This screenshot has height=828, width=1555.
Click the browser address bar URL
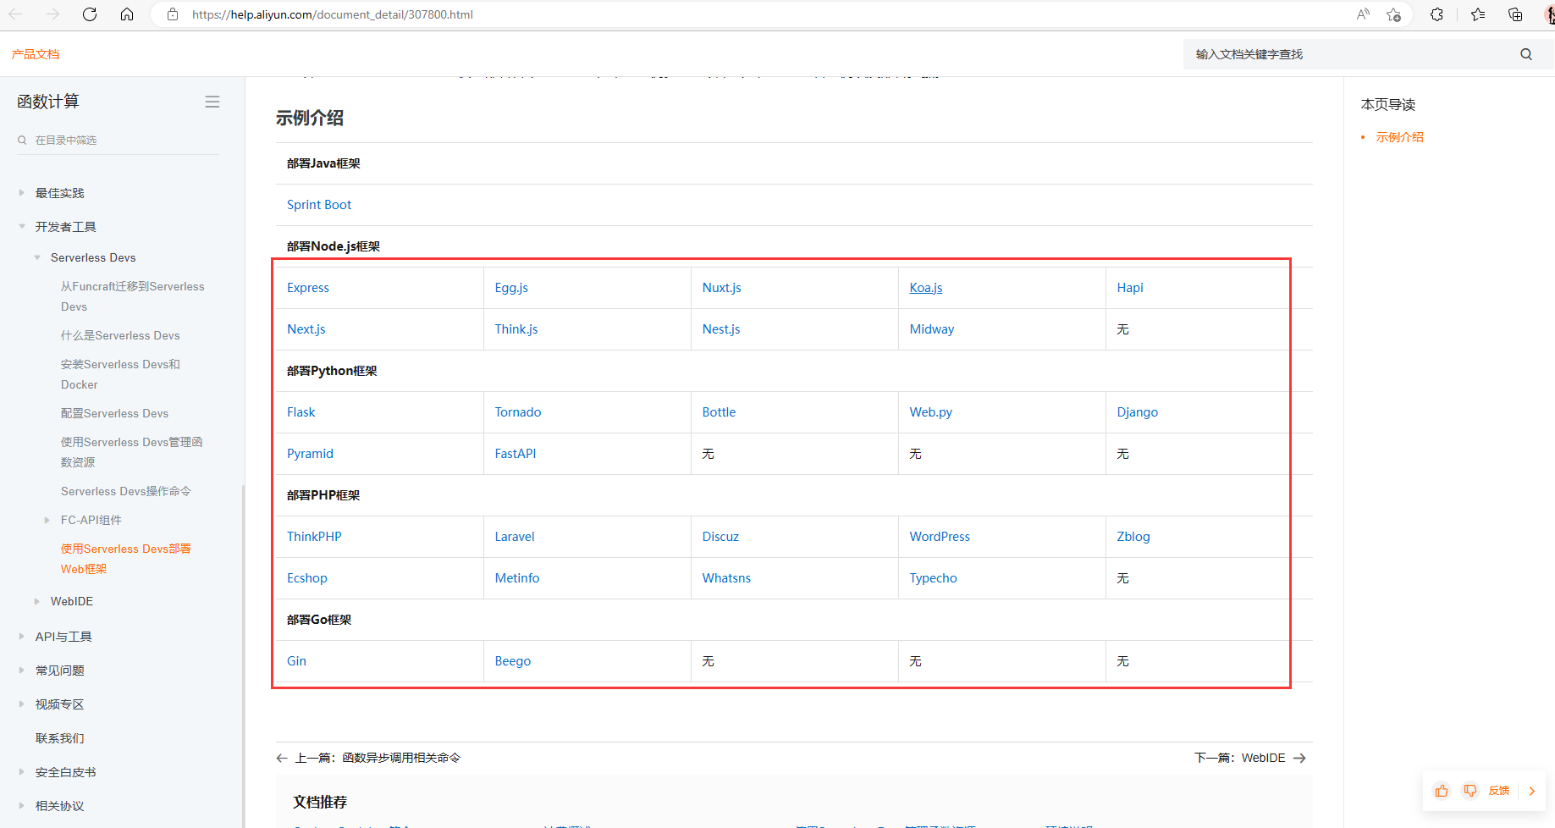pos(333,14)
